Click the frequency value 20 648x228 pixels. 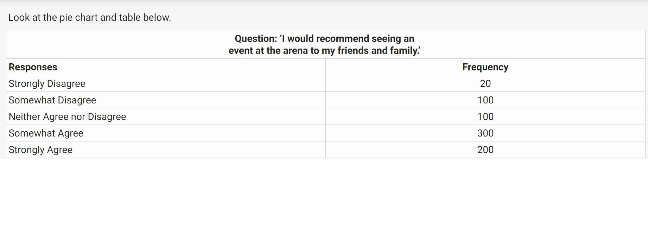pyautogui.click(x=485, y=84)
